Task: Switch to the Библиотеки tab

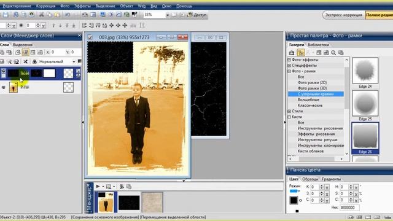Action: 319,45
